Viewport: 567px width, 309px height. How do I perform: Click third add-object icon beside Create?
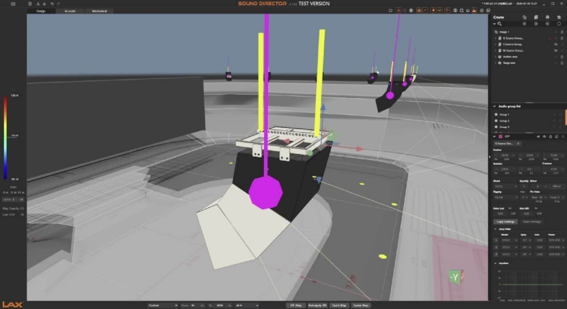(547, 17)
